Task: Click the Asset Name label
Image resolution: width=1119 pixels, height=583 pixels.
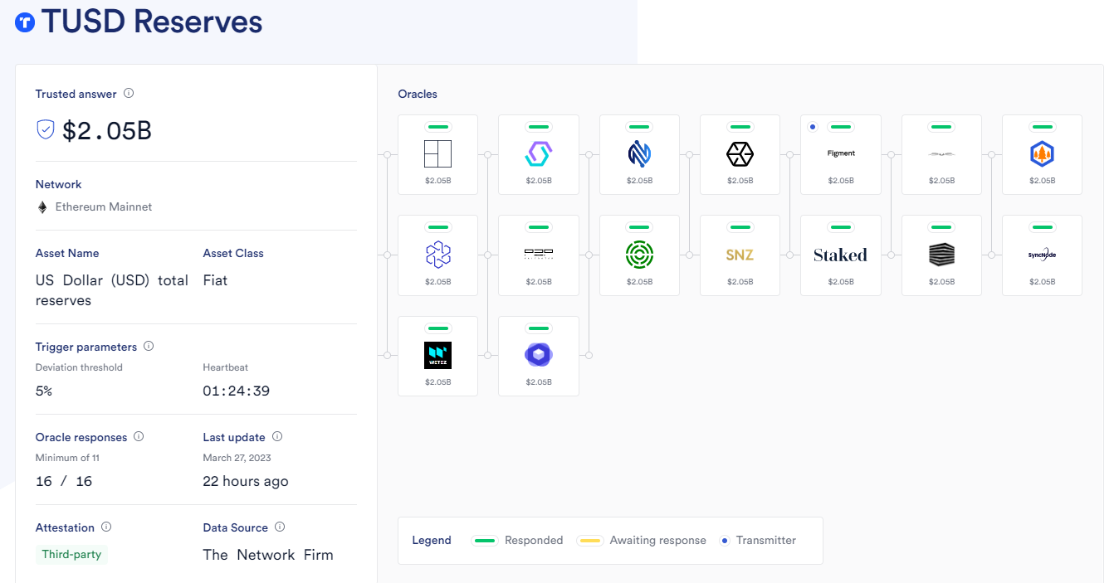Action: coord(67,253)
